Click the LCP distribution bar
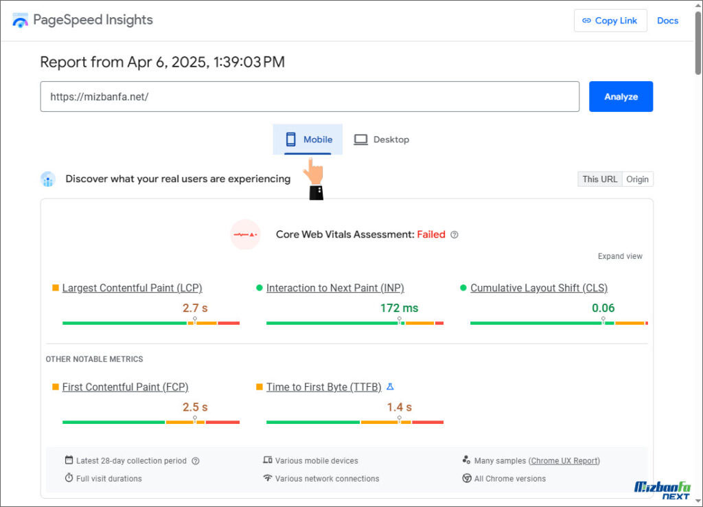This screenshot has width=703, height=507. (x=151, y=323)
